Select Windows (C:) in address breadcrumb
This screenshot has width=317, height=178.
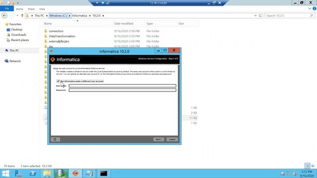click(x=58, y=15)
